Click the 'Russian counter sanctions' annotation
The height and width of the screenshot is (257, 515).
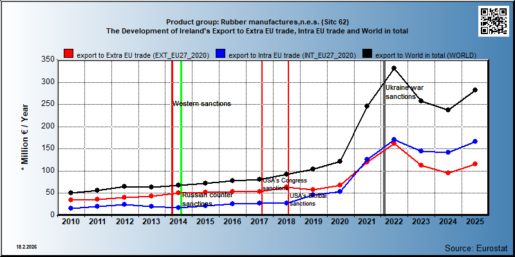click(207, 199)
